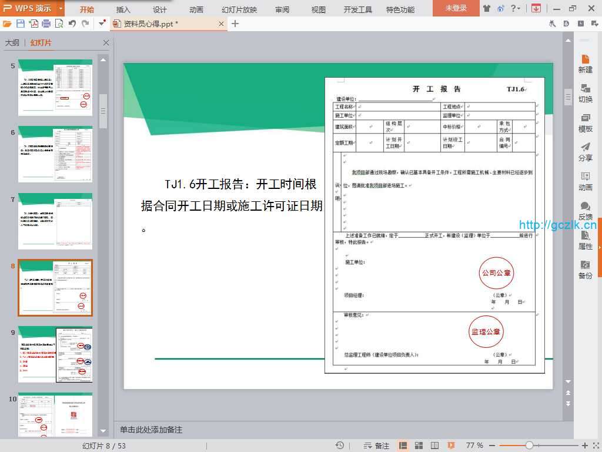The width and height of the screenshot is (602, 452).
Task: Click the Print icon
Action: click(46, 24)
